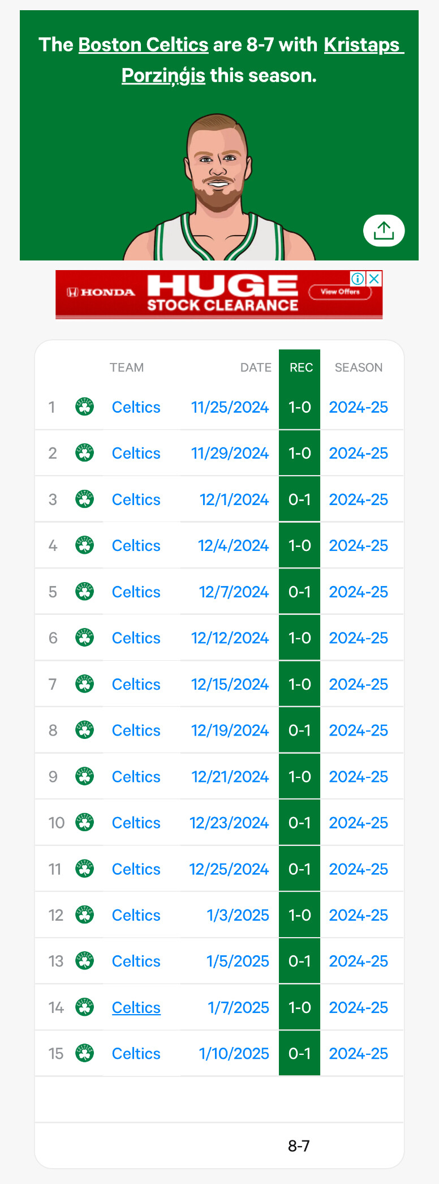Click the TEAM column header

tap(127, 367)
